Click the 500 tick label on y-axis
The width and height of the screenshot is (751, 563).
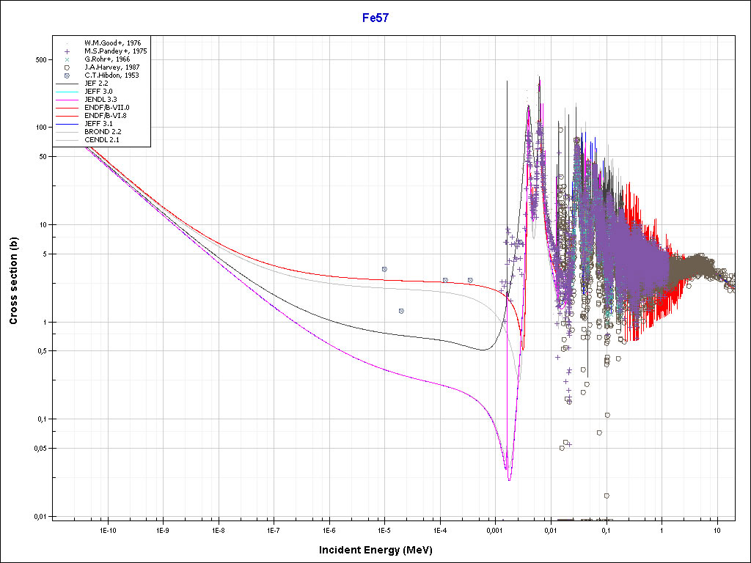41,60
